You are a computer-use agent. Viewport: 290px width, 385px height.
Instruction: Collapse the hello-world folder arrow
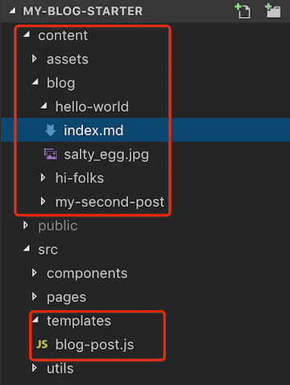coord(43,106)
